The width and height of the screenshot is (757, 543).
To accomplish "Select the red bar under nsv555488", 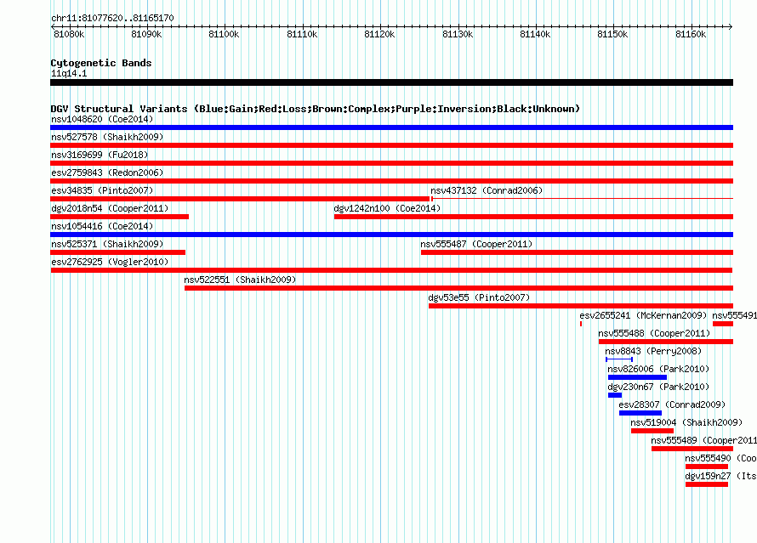I will tap(666, 342).
